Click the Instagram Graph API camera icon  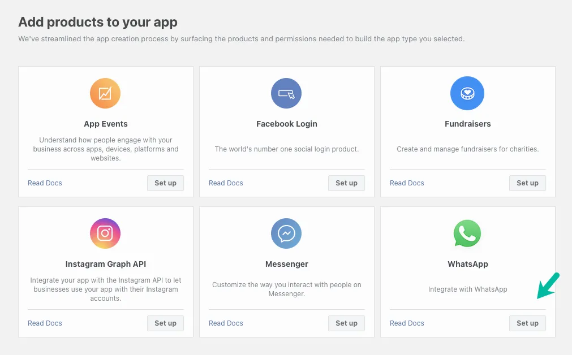(105, 233)
